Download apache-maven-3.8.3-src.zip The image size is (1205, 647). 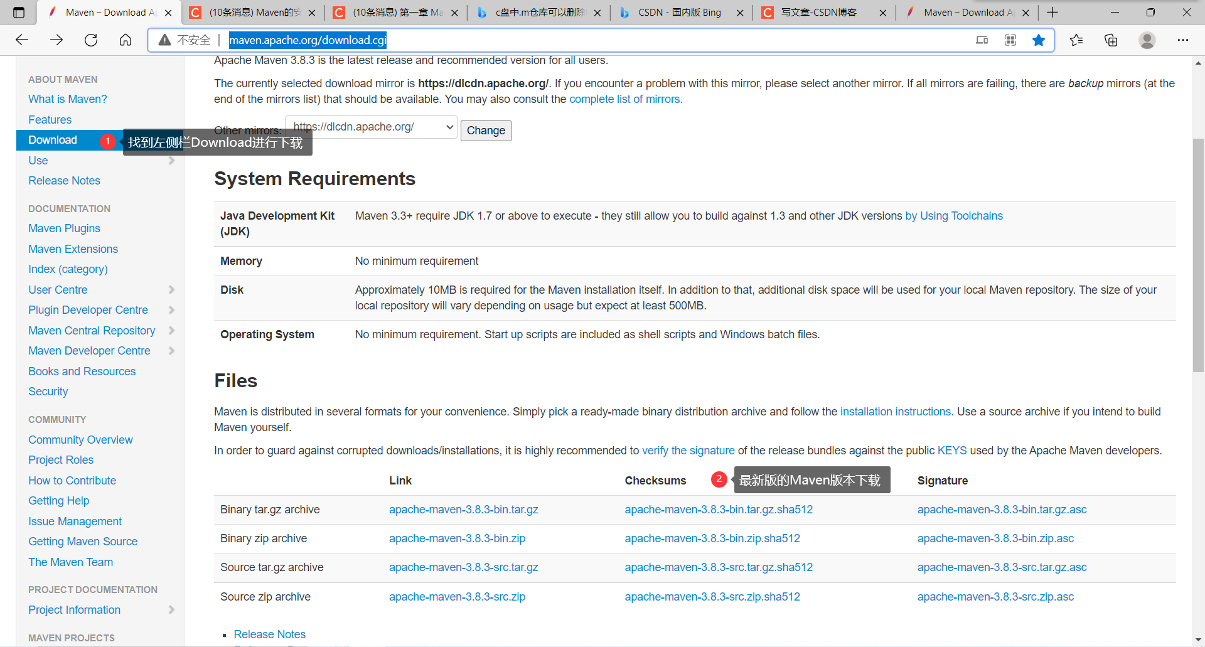458,597
